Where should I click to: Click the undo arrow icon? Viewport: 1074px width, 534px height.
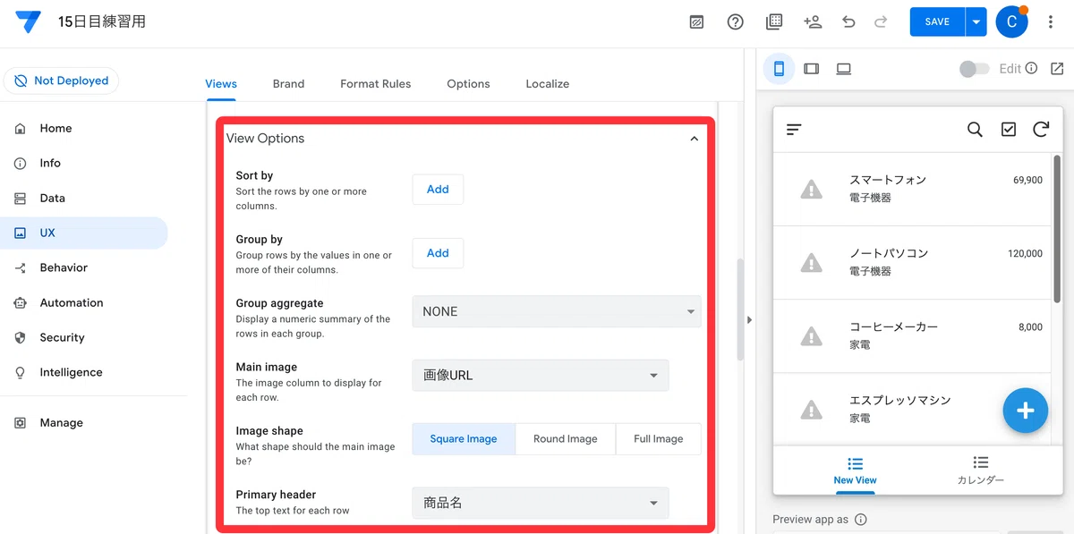pos(848,22)
